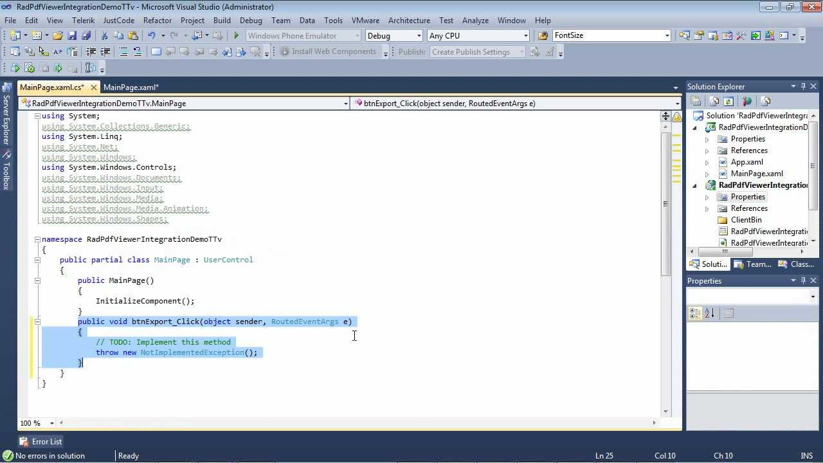Switch to the Class View tab

click(x=796, y=264)
